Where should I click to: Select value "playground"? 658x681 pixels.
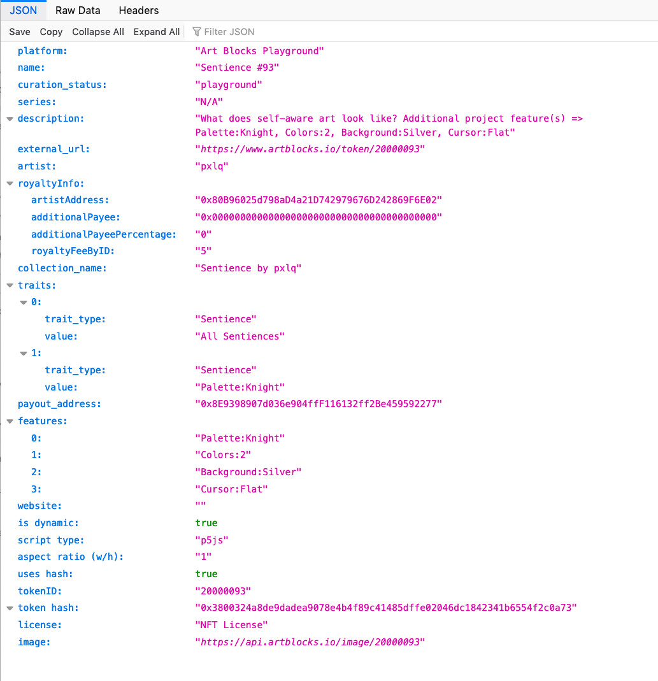coord(229,85)
